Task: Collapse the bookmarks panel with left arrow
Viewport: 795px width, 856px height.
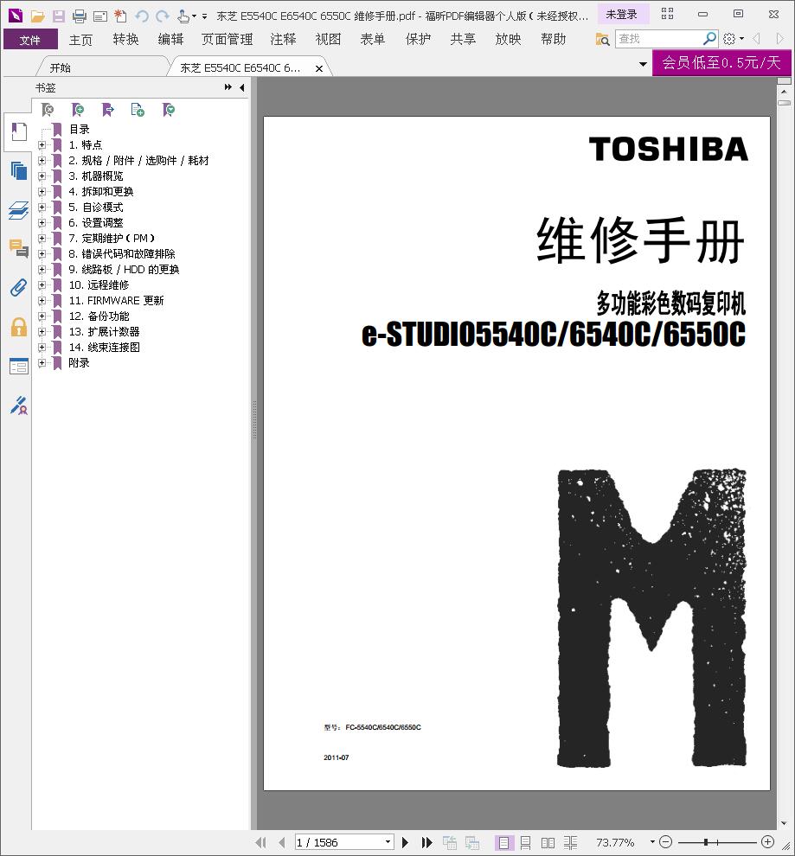Action: (x=241, y=87)
